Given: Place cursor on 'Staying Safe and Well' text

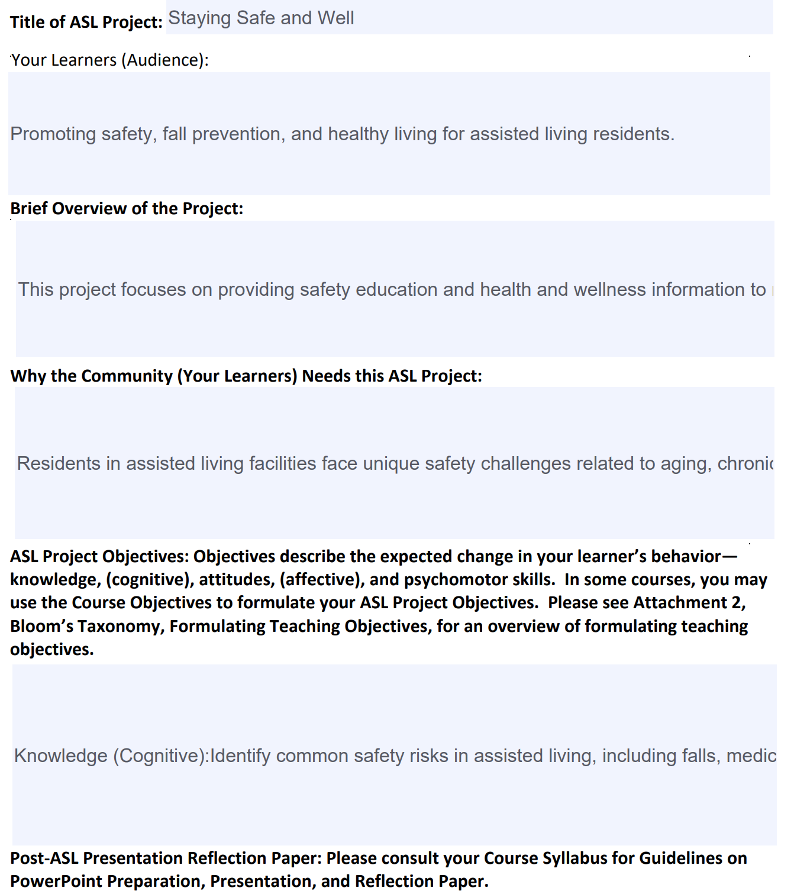Looking at the screenshot, I should (262, 18).
